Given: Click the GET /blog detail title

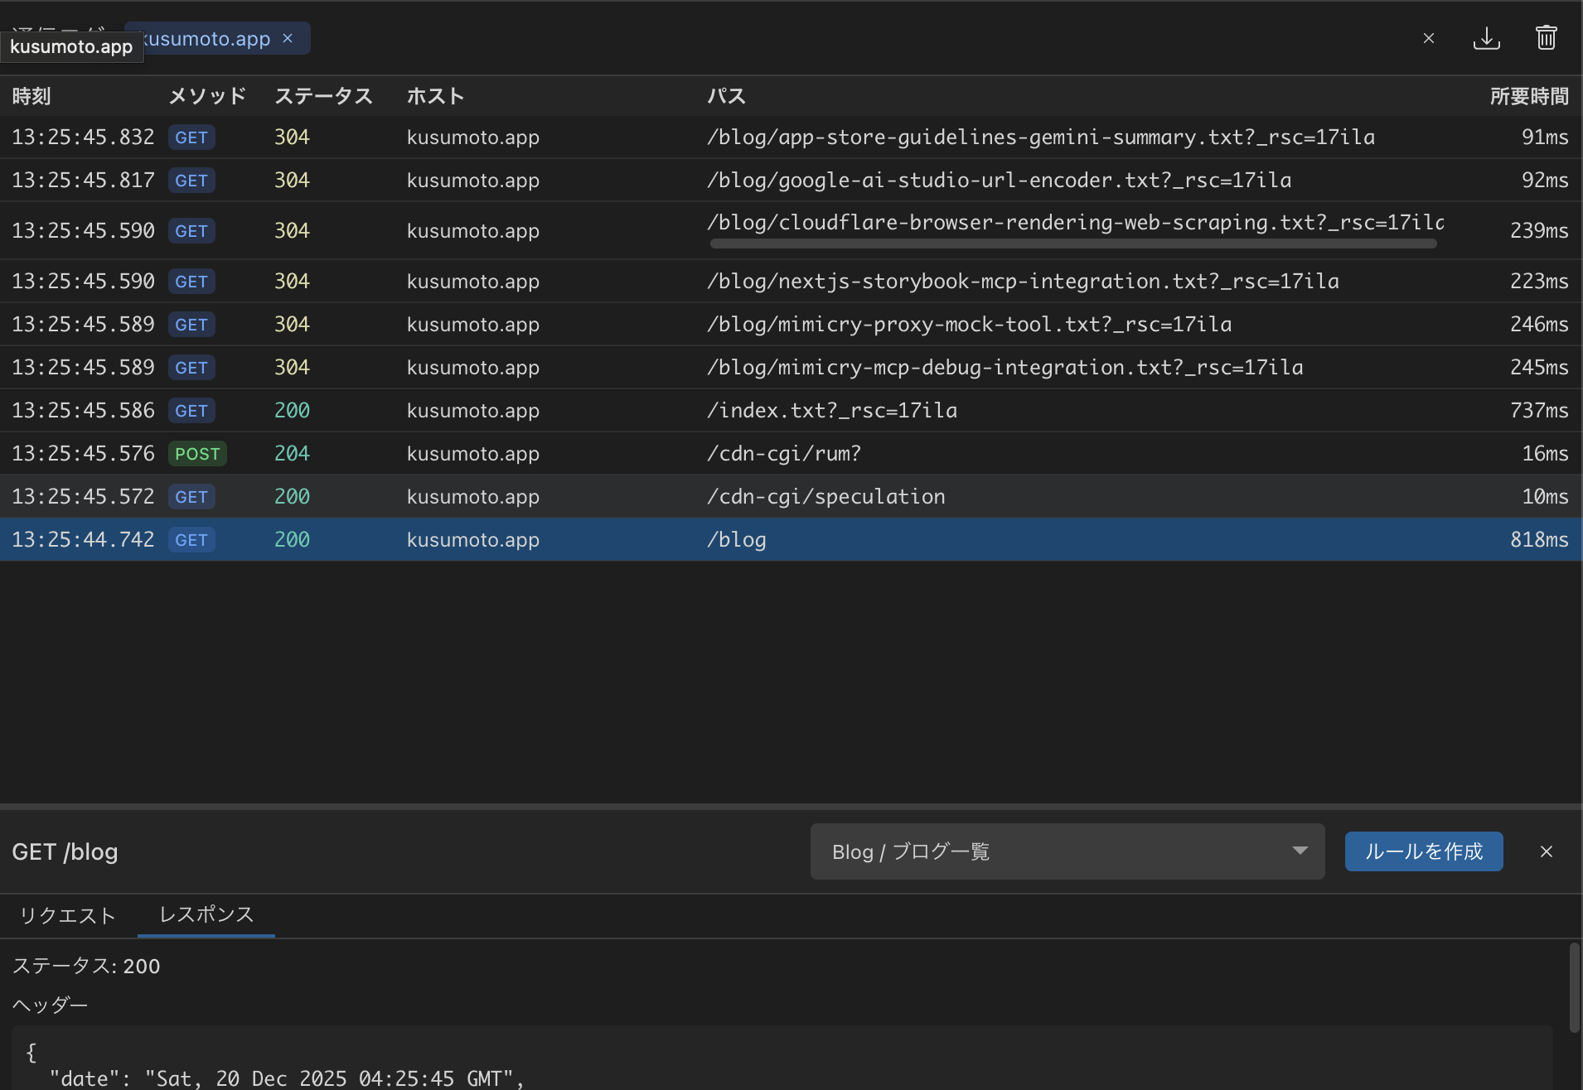Looking at the screenshot, I should click(65, 851).
